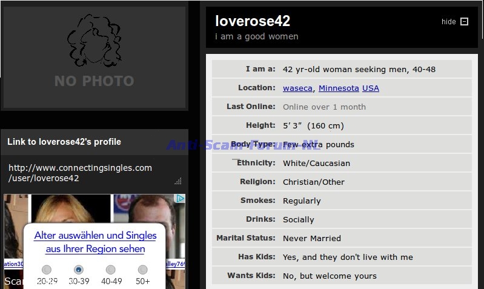Click the loverose42 username heading

253,21
